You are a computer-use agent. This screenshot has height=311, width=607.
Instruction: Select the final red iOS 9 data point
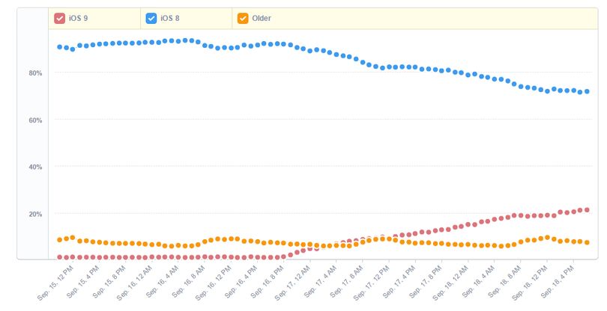coord(587,210)
